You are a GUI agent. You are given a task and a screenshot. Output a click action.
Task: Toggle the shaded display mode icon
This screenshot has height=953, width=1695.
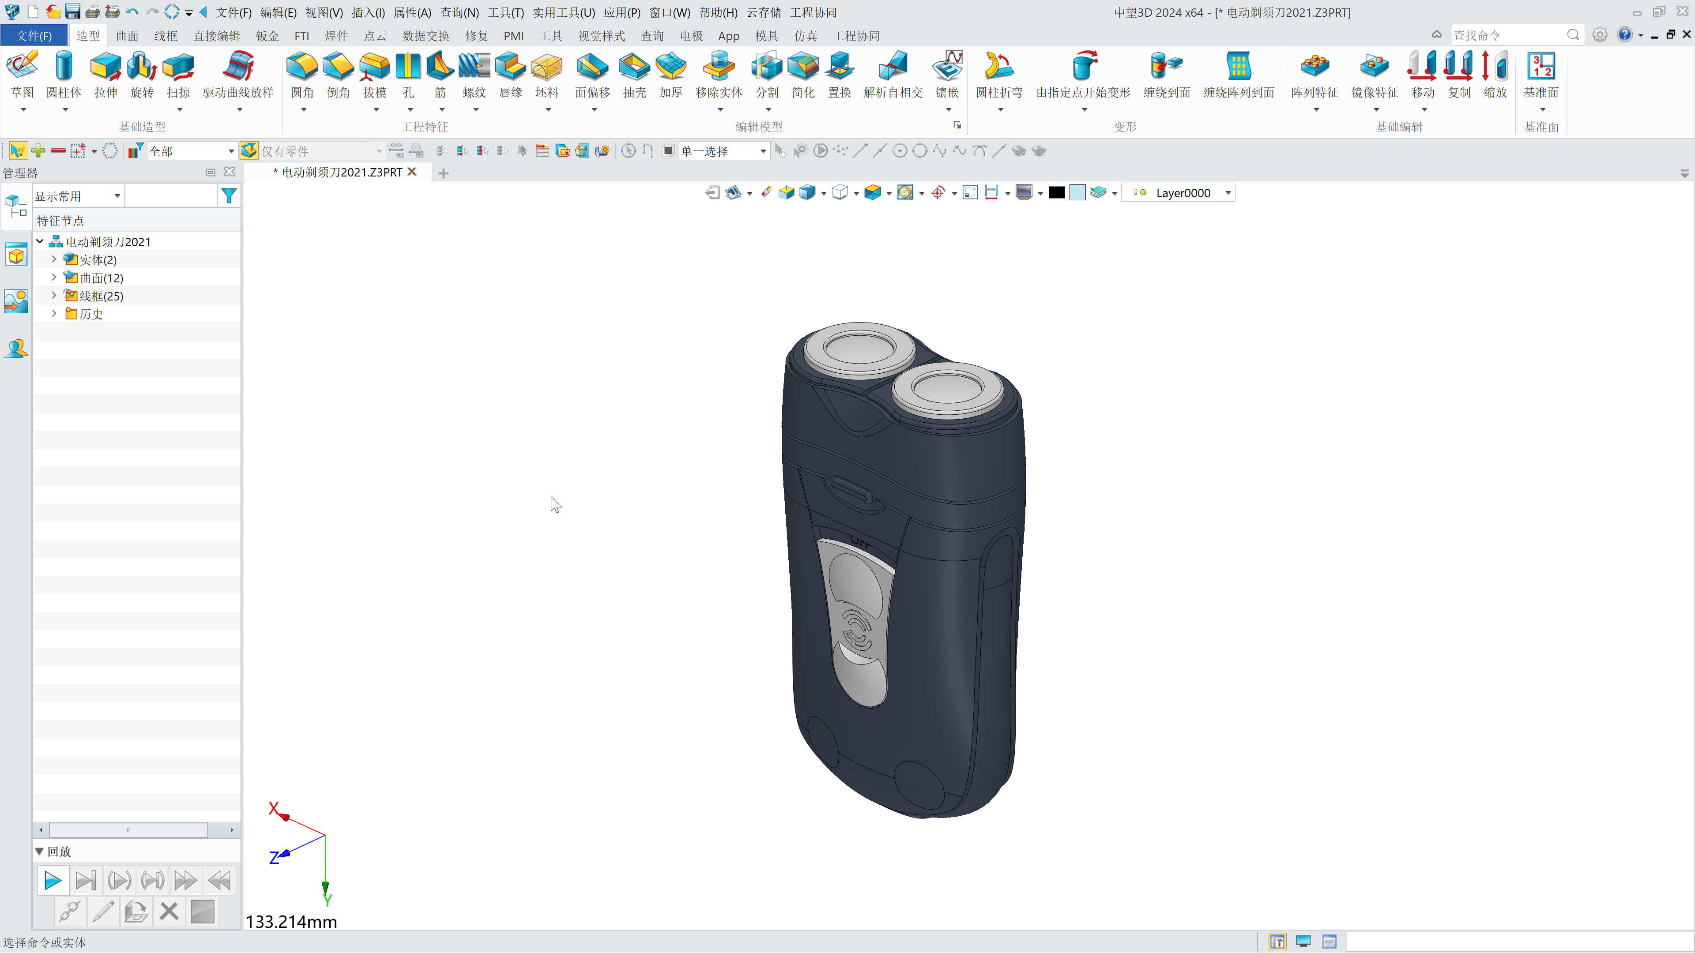(807, 193)
